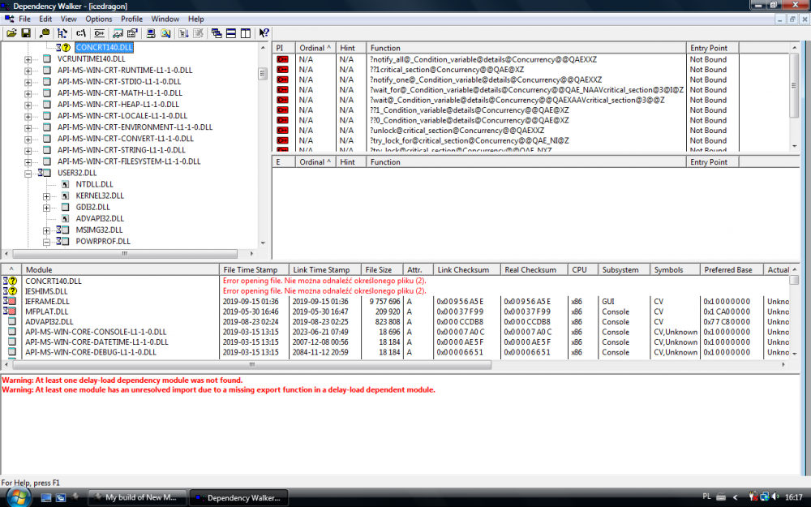Viewport: 811px width, 507px height.
Task: Click the Cascade windows toolbar icon
Action: [x=217, y=33]
